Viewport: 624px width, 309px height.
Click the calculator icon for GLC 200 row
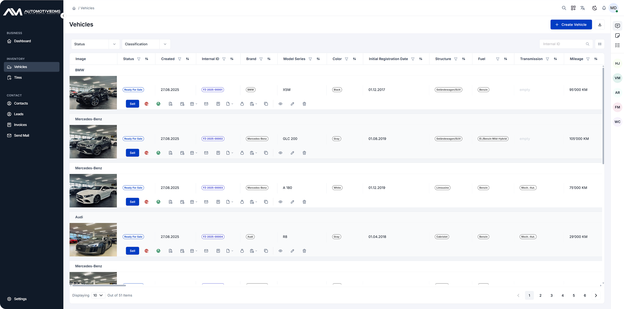[218, 153]
